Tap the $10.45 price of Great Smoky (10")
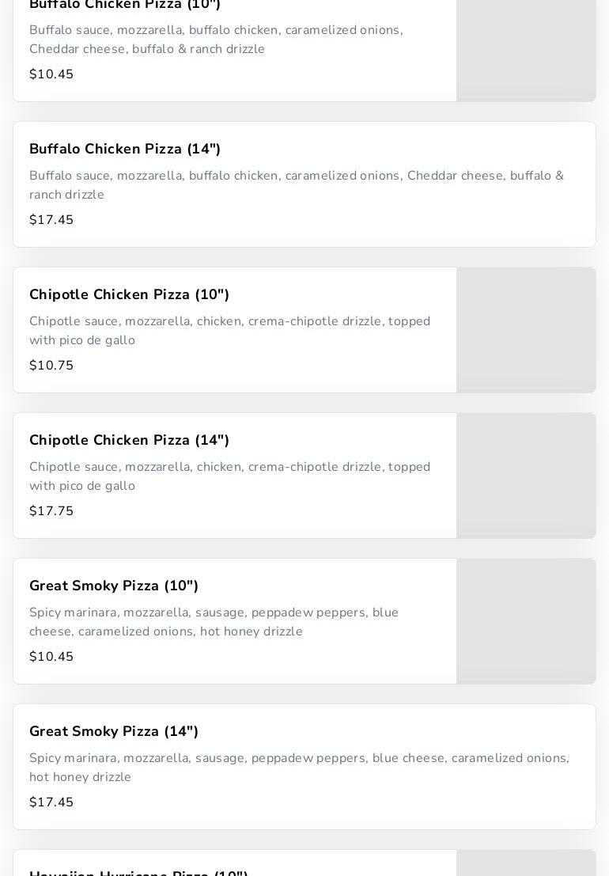Viewport: 609px width, 876px height. click(51, 657)
